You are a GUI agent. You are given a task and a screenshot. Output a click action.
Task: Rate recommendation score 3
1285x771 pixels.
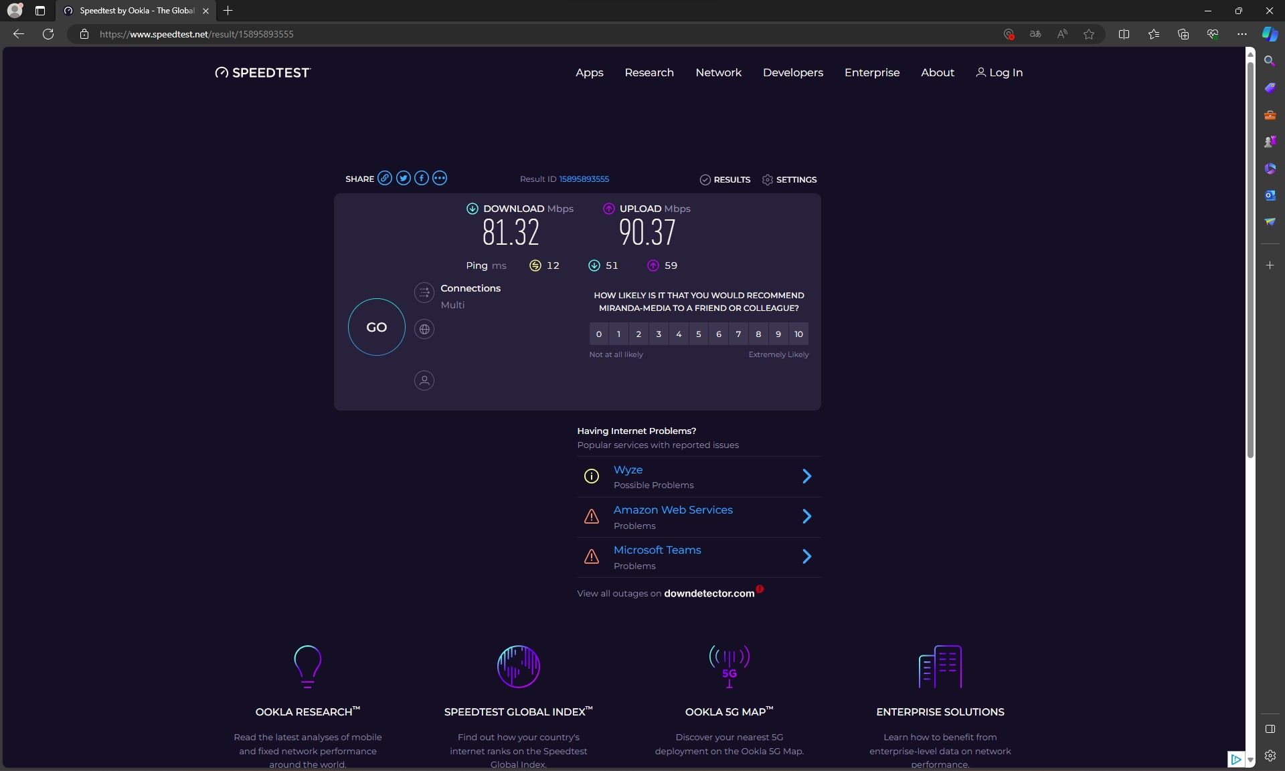(659, 334)
